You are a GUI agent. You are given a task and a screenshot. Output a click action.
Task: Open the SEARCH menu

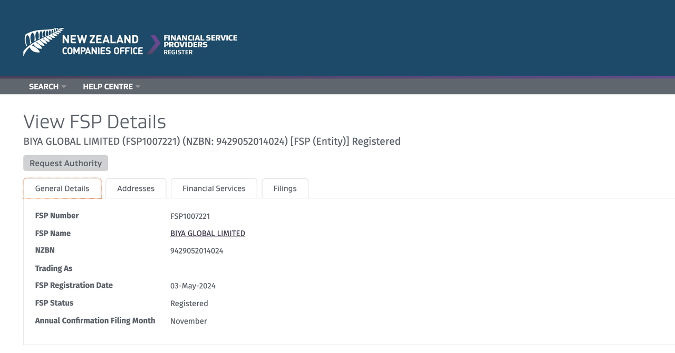coord(44,87)
